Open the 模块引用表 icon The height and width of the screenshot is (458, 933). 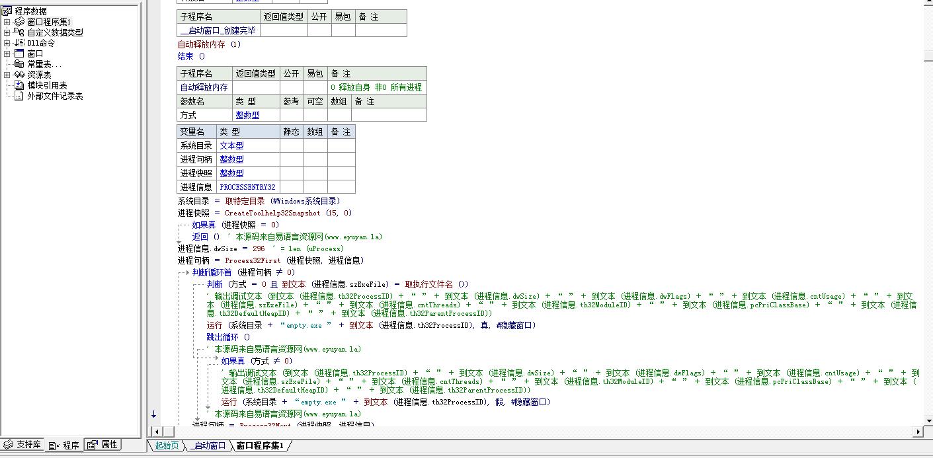click(x=19, y=85)
